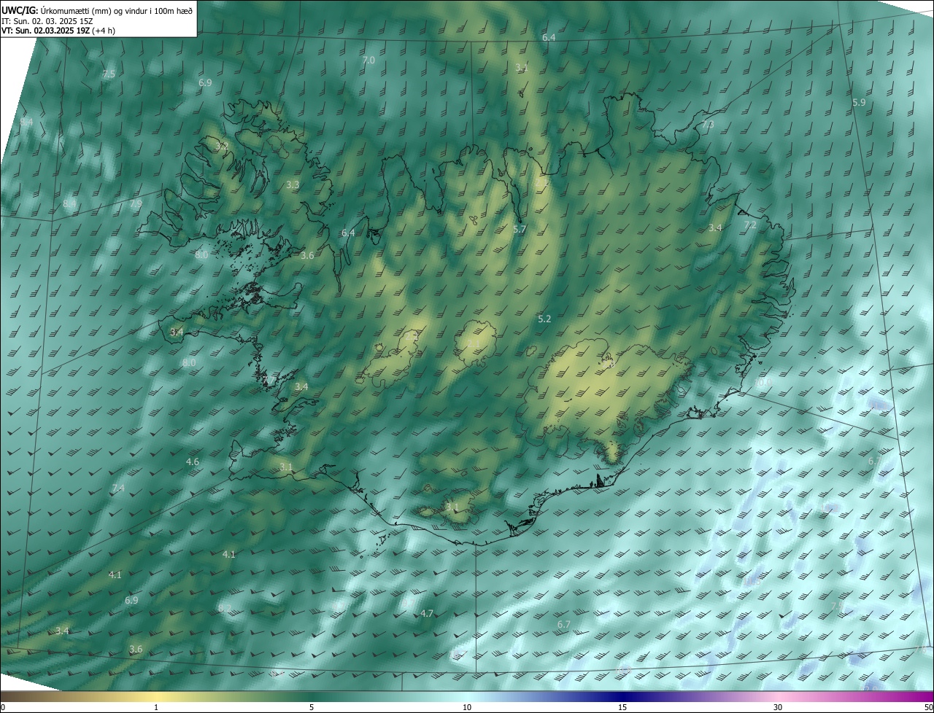Screen dimensions: 934x713
Task: Click the colorbar tick label '1'
Action: pos(156,707)
